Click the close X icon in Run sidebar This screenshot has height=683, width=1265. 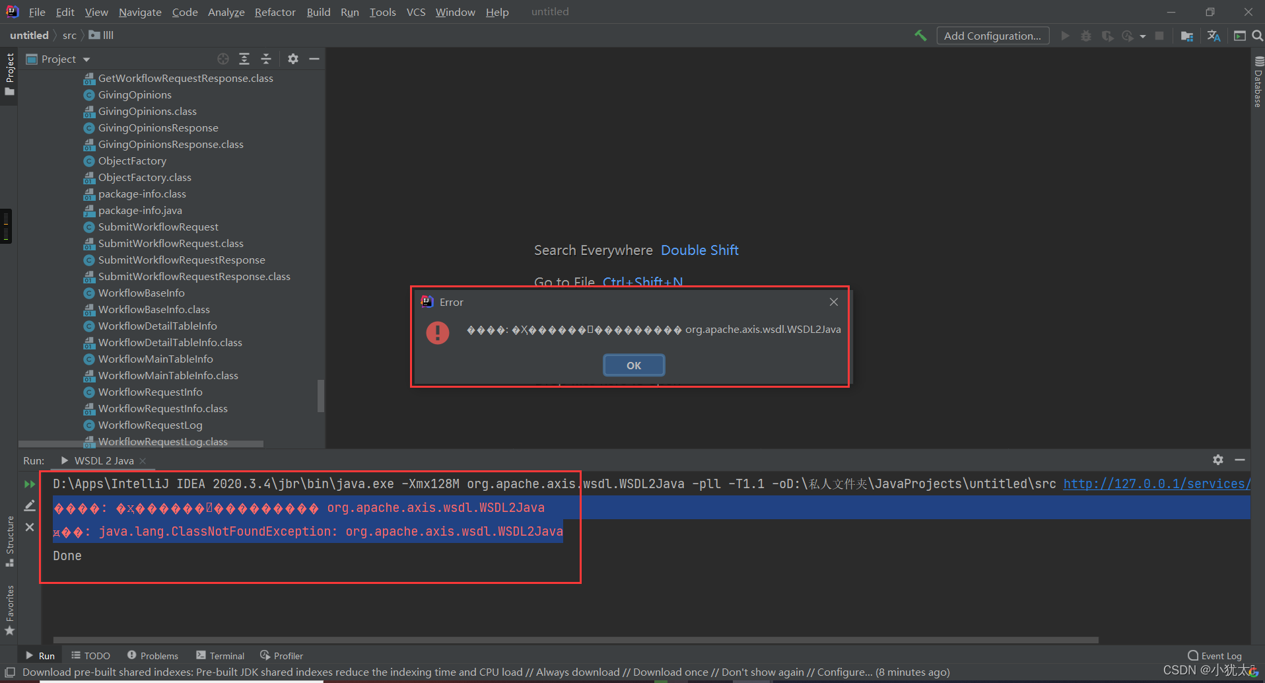[x=30, y=527]
